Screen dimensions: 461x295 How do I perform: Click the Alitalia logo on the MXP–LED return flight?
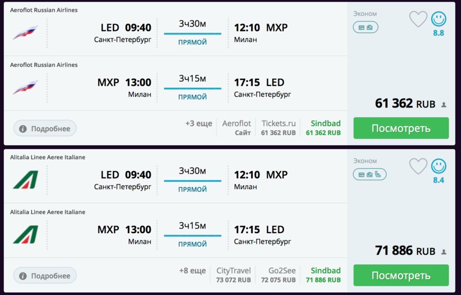[25, 234]
